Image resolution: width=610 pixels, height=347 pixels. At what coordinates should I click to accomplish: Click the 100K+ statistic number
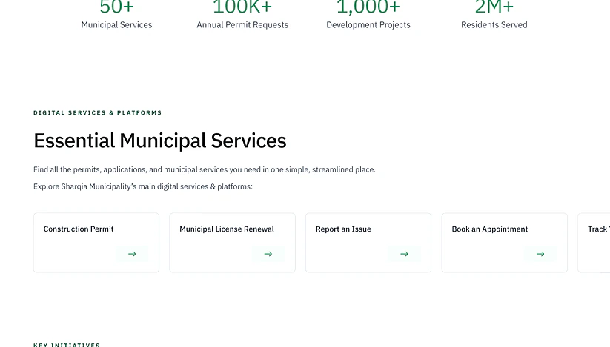pyautogui.click(x=242, y=7)
